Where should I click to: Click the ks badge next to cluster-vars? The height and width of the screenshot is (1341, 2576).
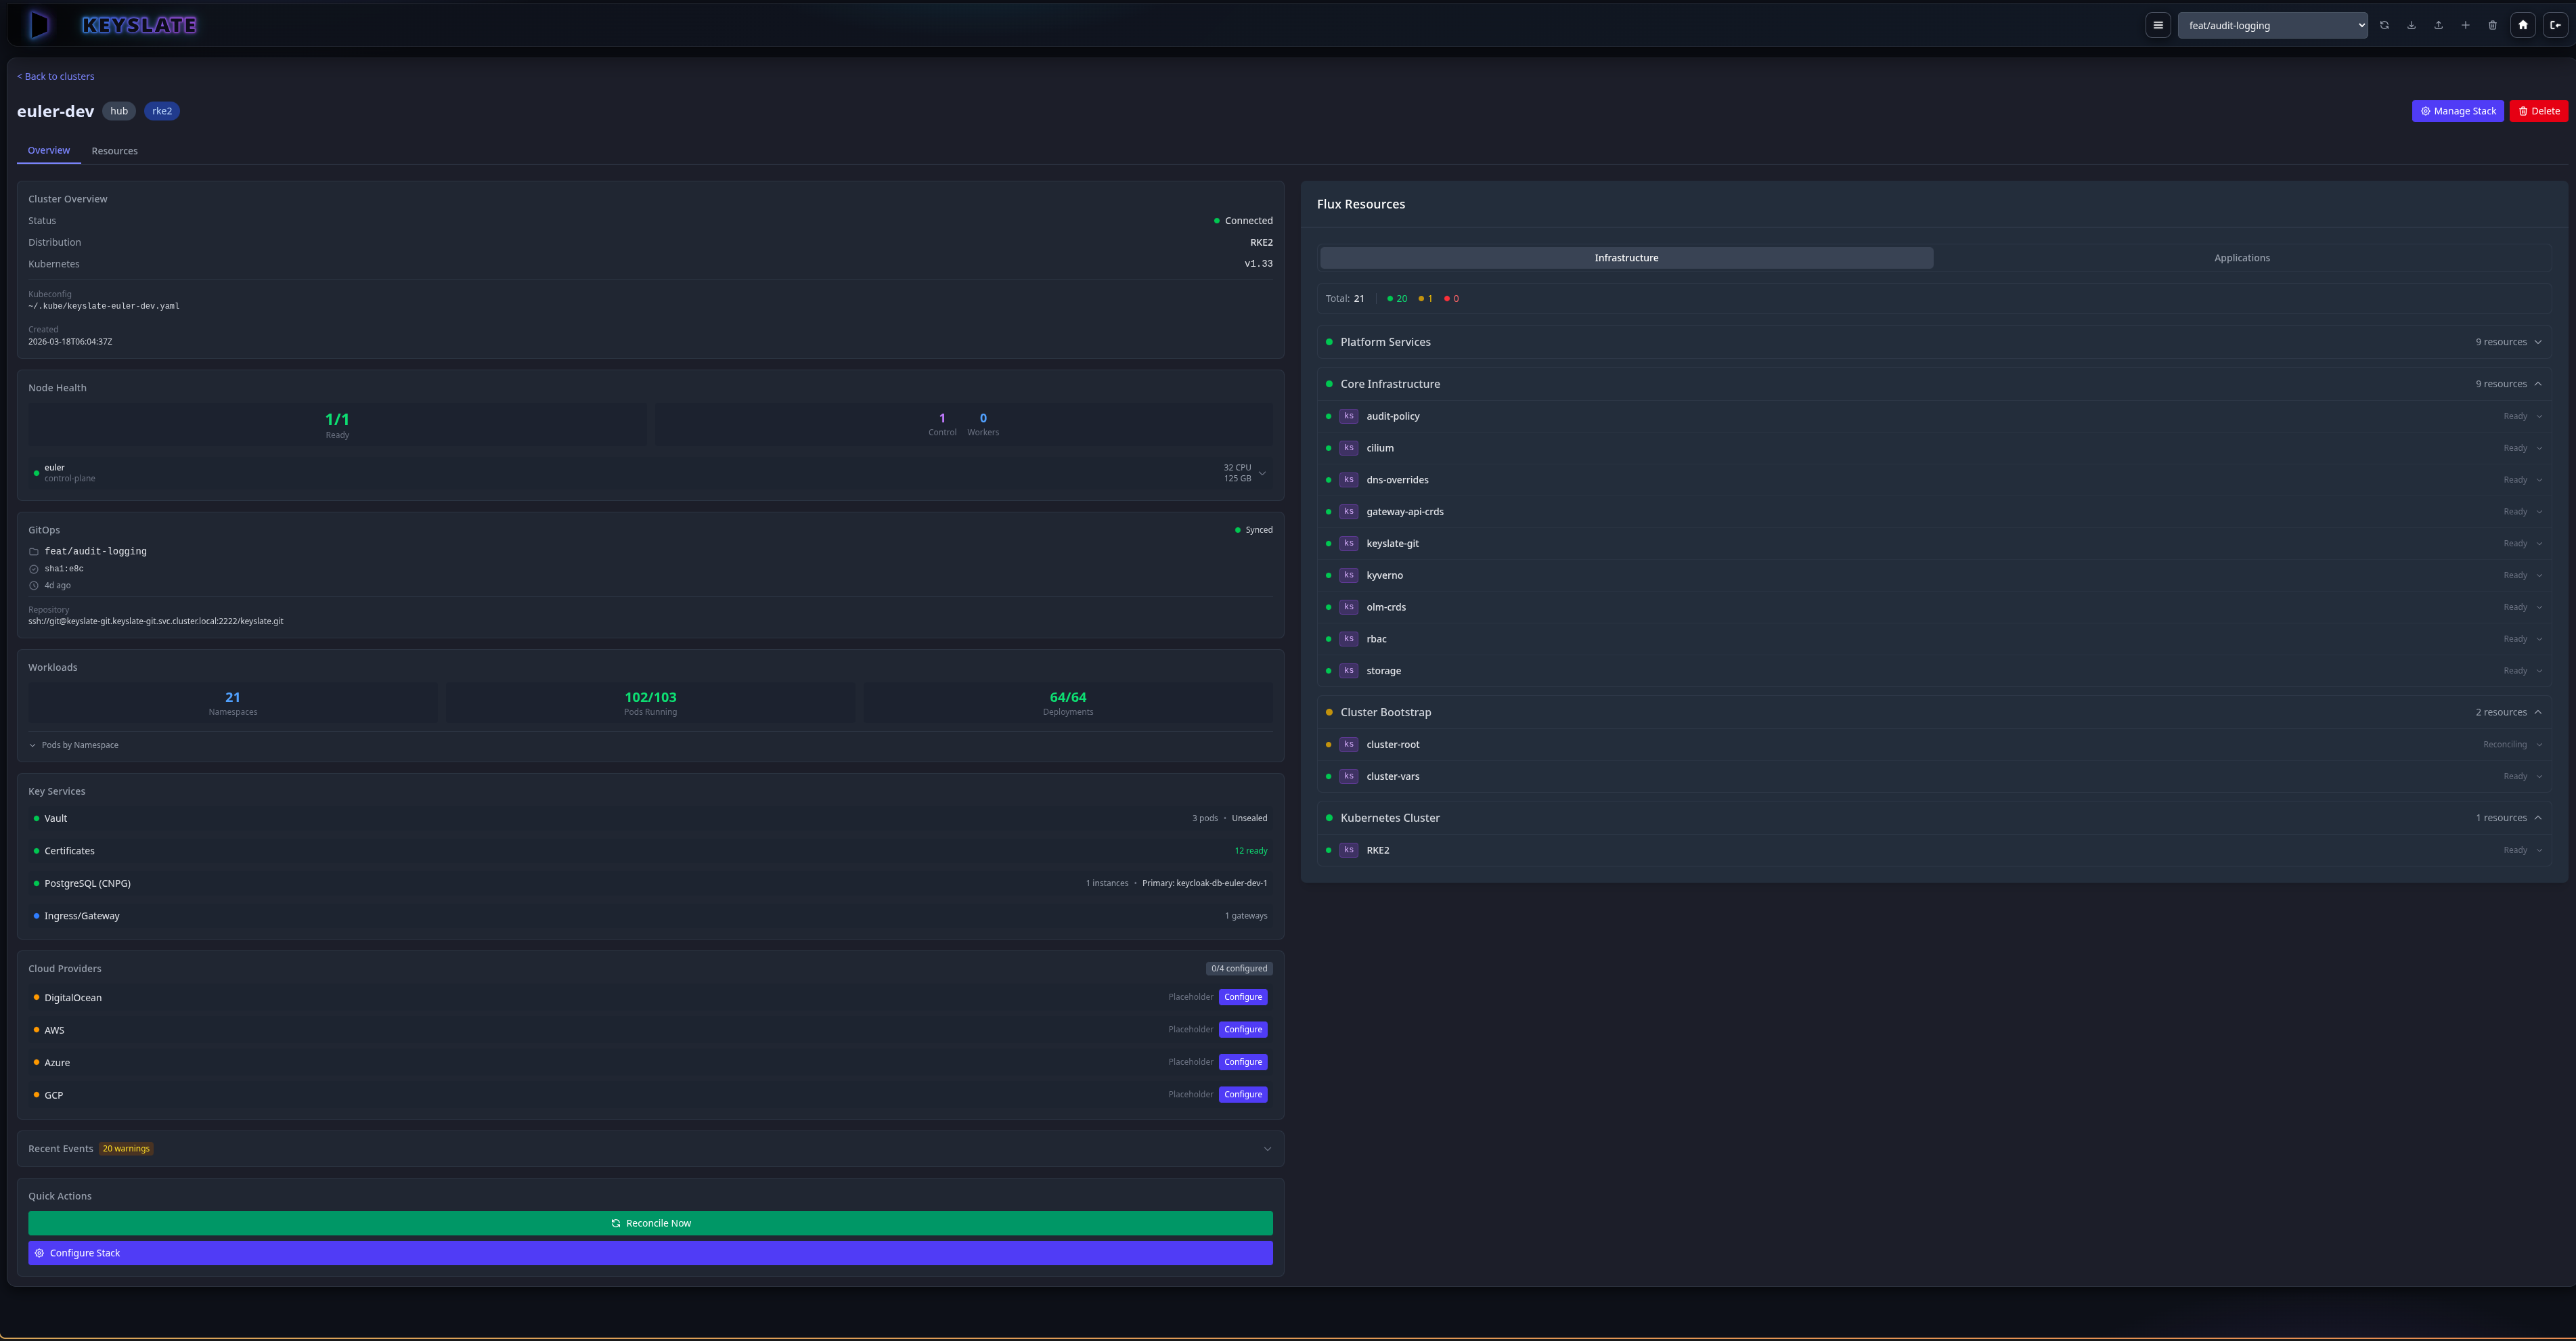1348,776
